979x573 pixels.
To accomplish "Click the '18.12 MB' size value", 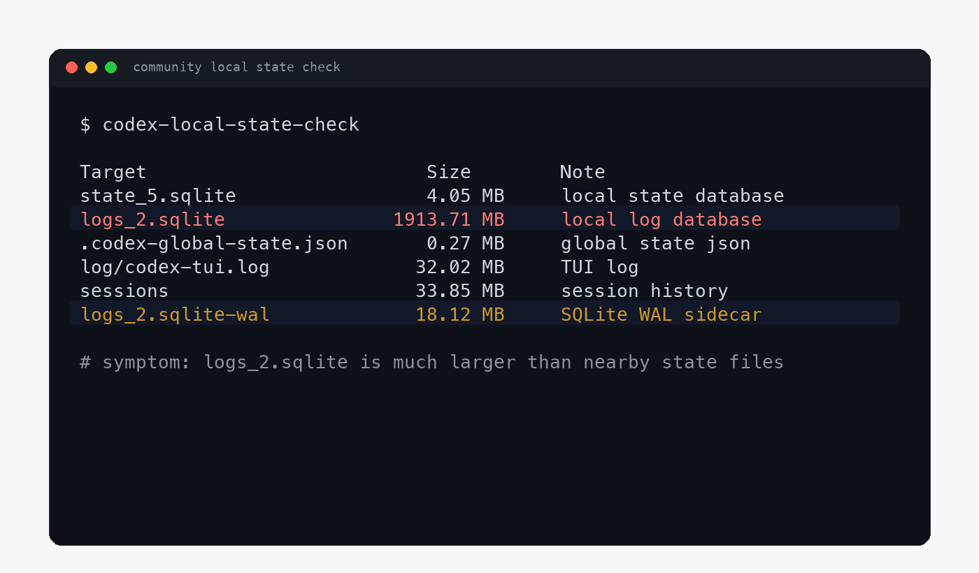I will (x=460, y=314).
